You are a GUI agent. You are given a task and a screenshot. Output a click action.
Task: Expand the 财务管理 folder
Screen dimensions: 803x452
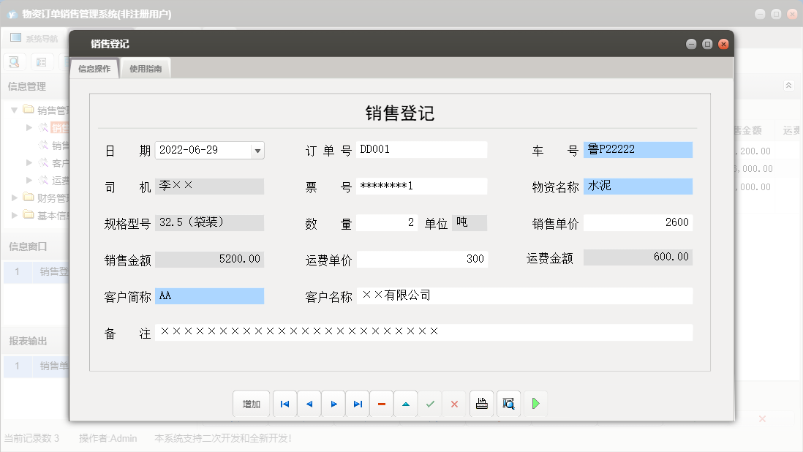click(x=12, y=197)
